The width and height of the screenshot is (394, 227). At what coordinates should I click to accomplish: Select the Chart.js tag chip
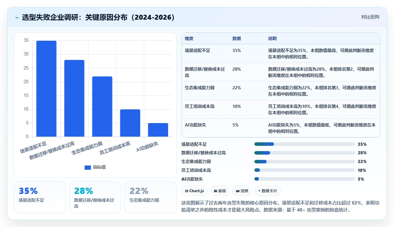pos(195,191)
